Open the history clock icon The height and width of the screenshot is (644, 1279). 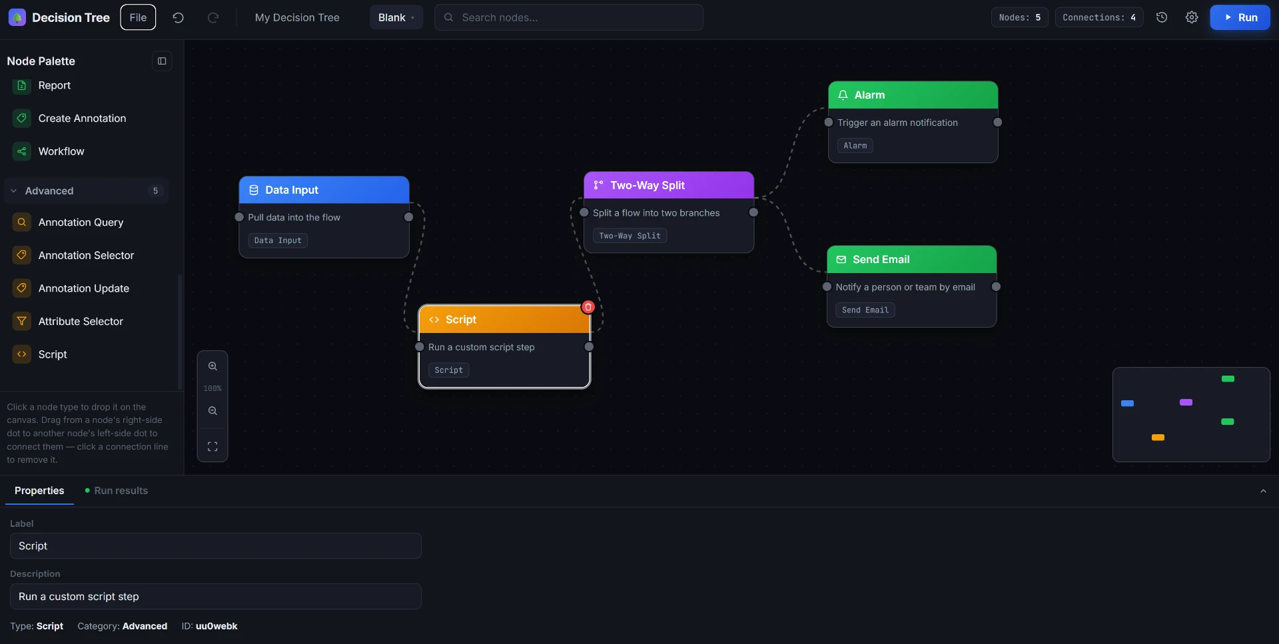click(x=1162, y=17)
